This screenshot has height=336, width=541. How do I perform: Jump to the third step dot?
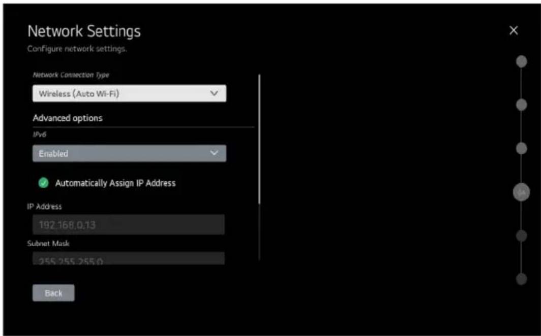(x=521, y=148)
